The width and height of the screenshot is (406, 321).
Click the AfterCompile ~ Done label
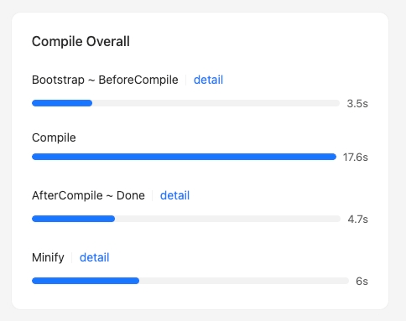click(x=88, y=195)
